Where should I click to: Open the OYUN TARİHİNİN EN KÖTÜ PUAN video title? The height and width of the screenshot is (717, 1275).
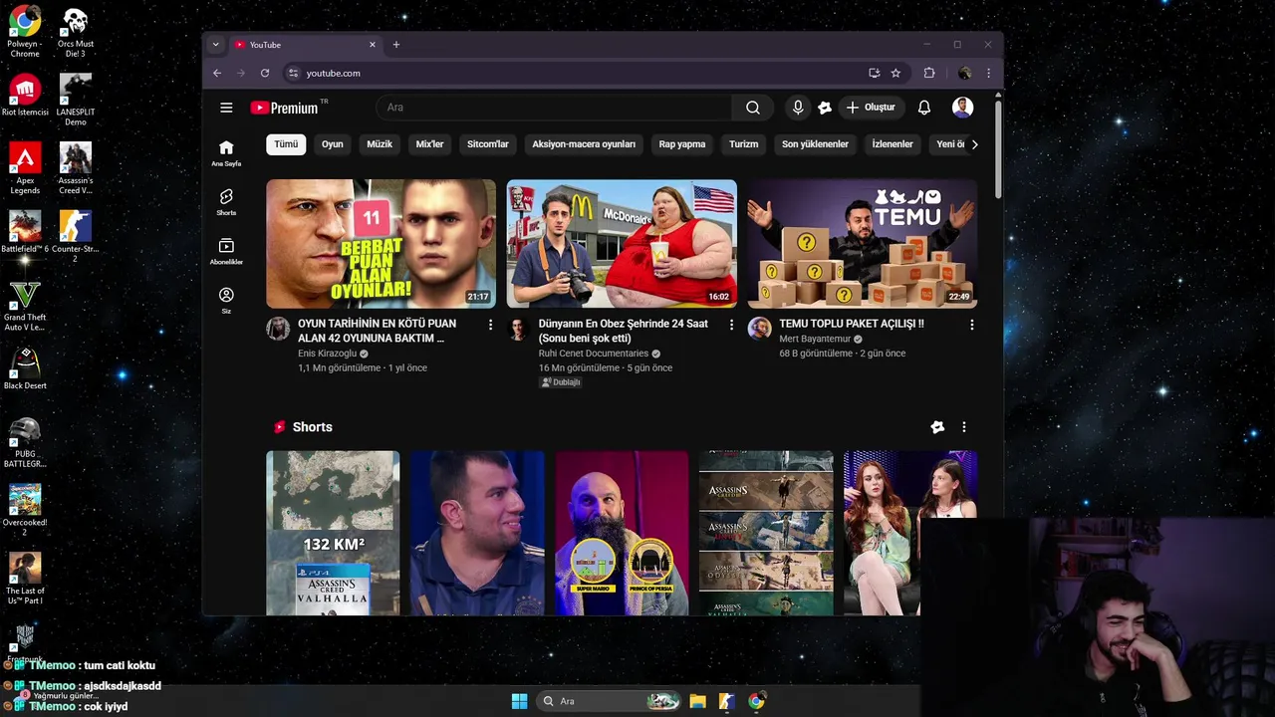pos(377,331)
